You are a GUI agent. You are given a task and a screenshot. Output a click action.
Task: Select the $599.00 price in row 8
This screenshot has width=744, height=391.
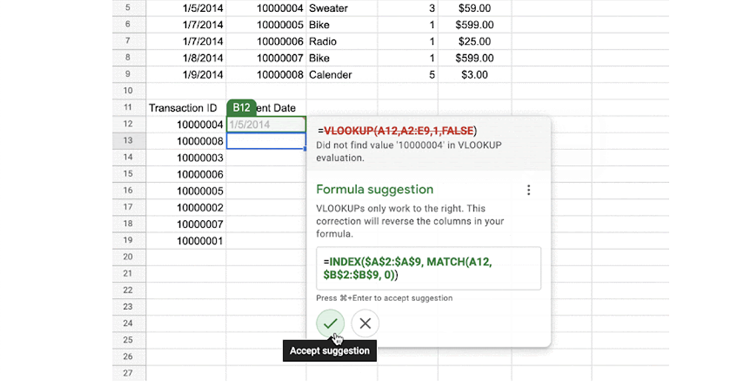(x=475, y=58)
